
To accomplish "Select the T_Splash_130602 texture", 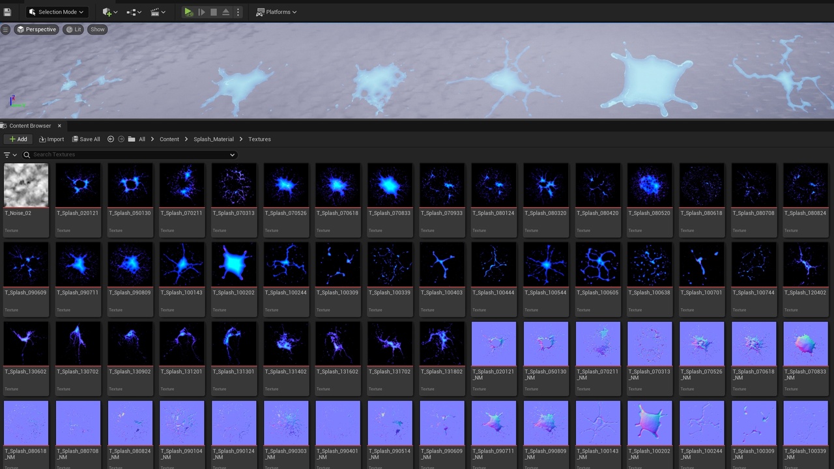I will pos(26,343).
